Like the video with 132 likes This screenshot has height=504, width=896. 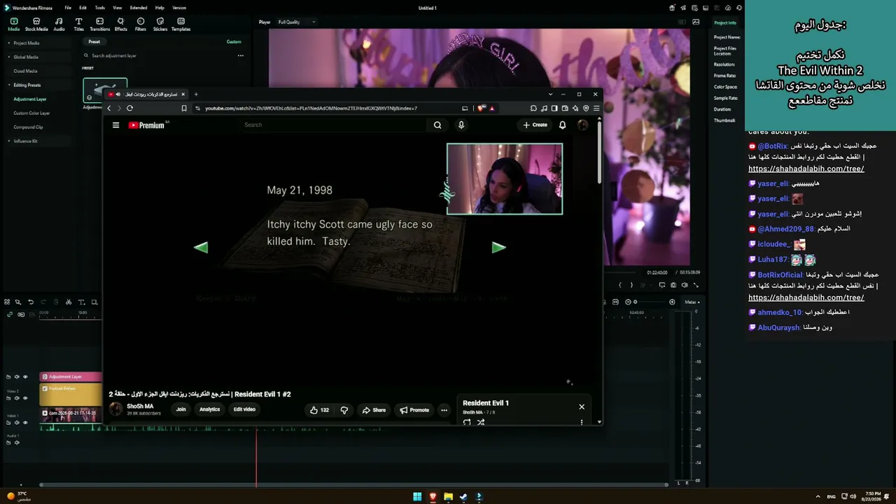(319, 410)
